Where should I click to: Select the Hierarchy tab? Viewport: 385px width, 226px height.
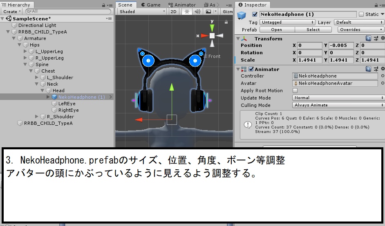(16, 5)
